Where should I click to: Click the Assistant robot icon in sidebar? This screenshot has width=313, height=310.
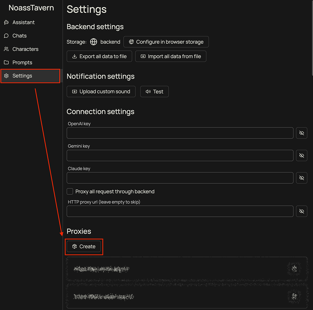coord(6,22)
